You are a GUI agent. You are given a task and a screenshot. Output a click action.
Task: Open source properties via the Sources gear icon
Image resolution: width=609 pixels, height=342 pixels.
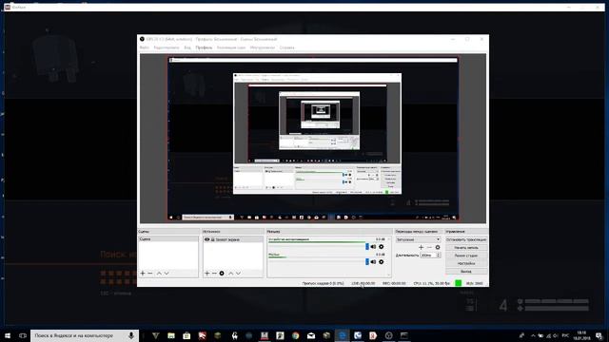[x=222, y=274]
